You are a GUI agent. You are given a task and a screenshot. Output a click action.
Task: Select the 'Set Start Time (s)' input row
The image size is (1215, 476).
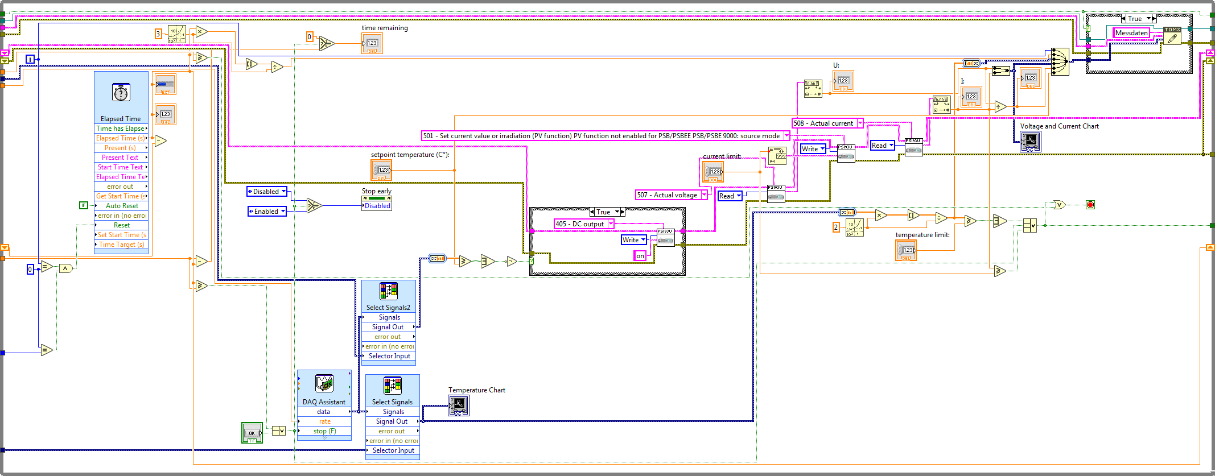121,235
